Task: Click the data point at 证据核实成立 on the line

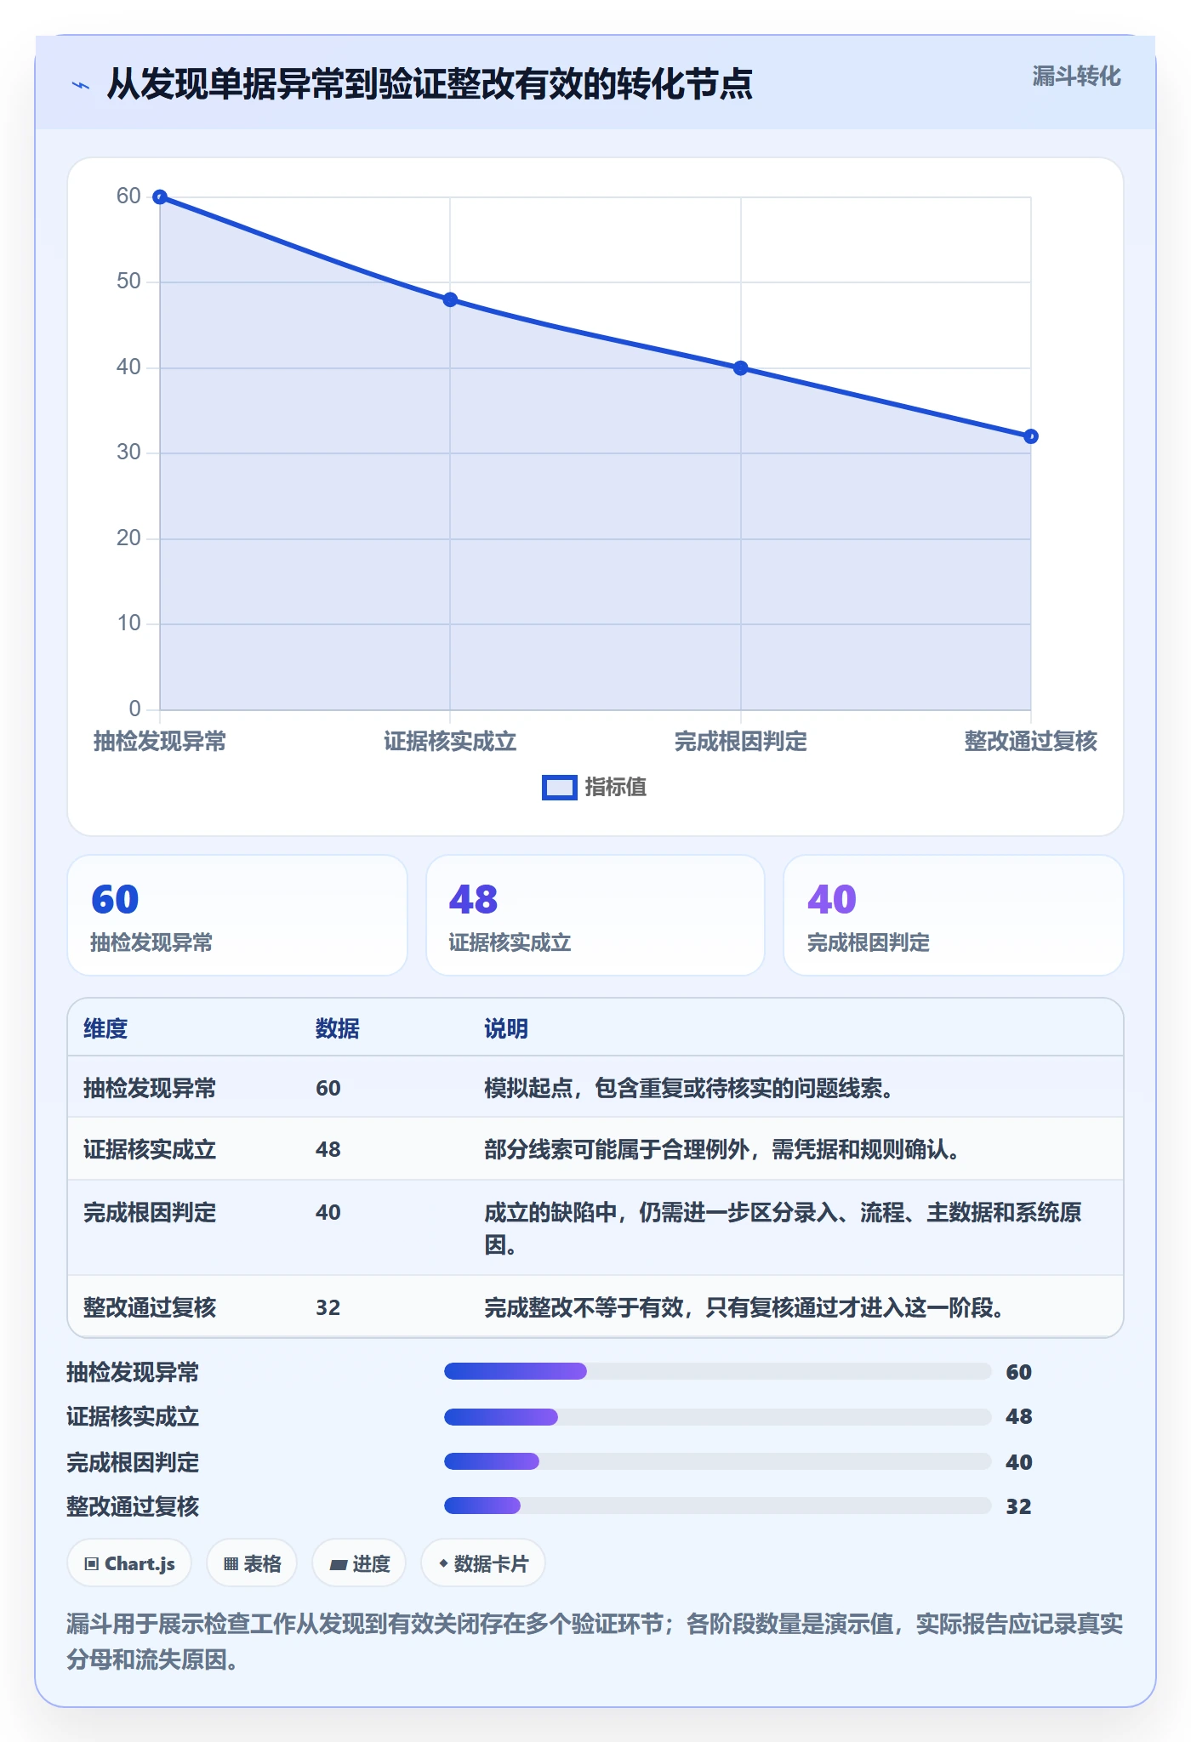Action: pos(450,299)
